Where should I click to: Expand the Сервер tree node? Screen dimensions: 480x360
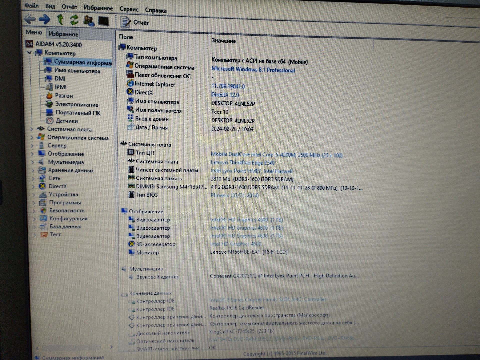[32, 145]
